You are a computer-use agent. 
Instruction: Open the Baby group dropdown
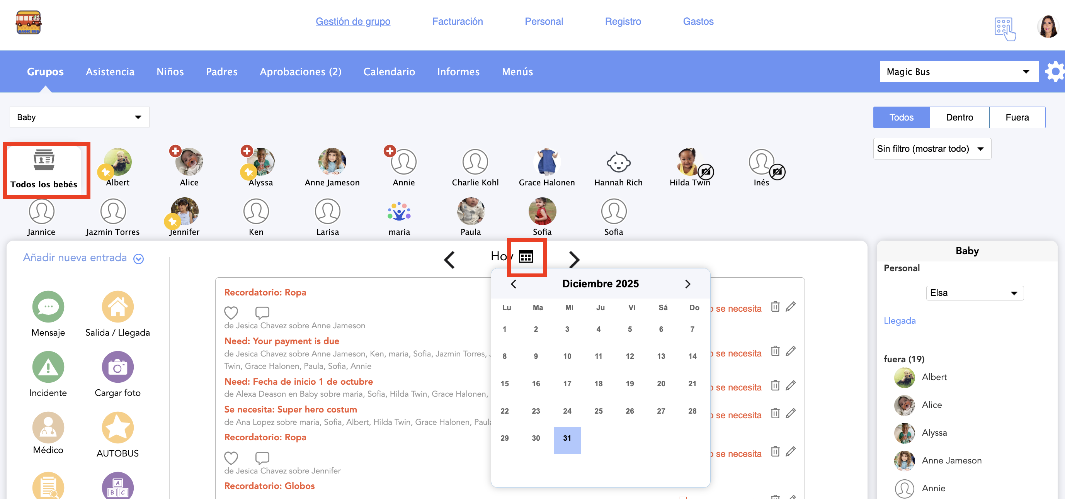click(79, 117)
